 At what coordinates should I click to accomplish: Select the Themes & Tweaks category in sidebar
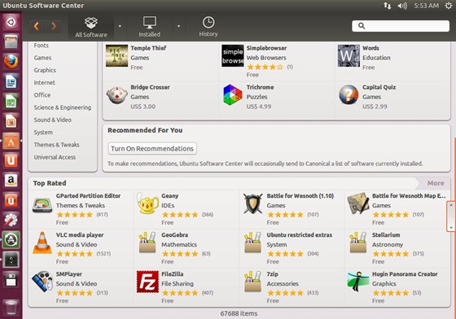click(x=56, y=145)
